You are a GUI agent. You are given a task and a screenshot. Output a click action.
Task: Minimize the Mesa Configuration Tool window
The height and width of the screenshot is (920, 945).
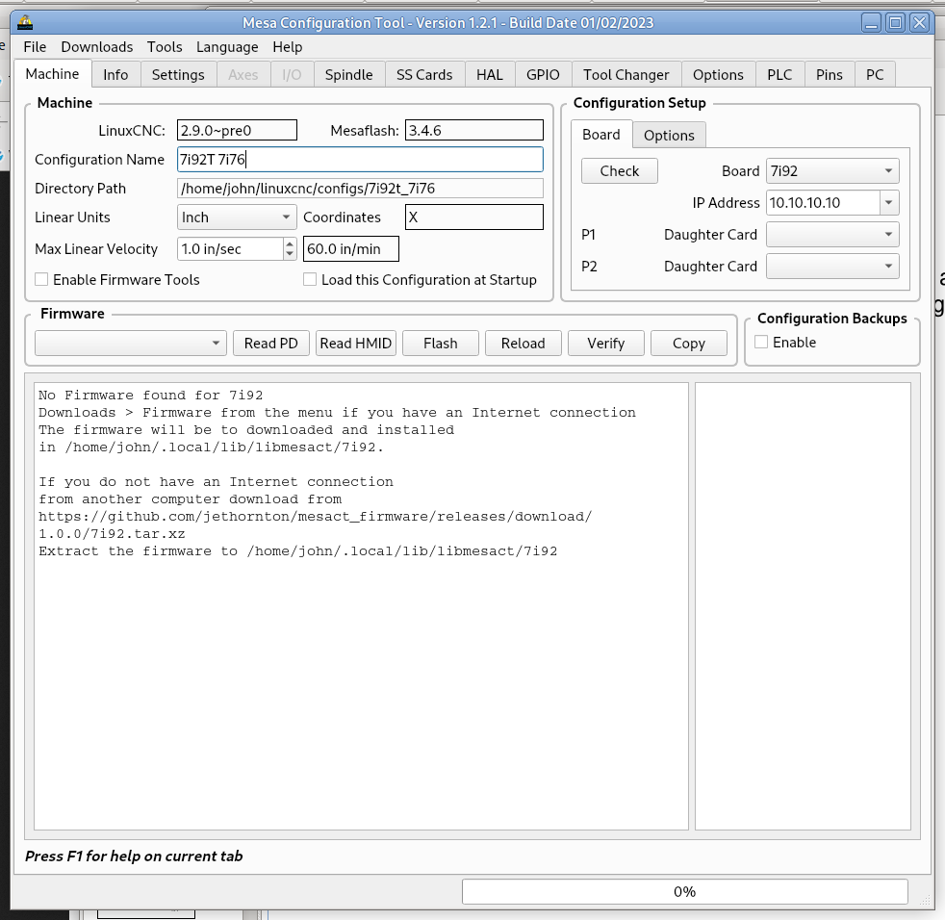tap(871, 23)
